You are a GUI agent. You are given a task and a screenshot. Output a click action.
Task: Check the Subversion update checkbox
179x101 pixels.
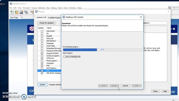pyautogui.click(x=42, y=31)
